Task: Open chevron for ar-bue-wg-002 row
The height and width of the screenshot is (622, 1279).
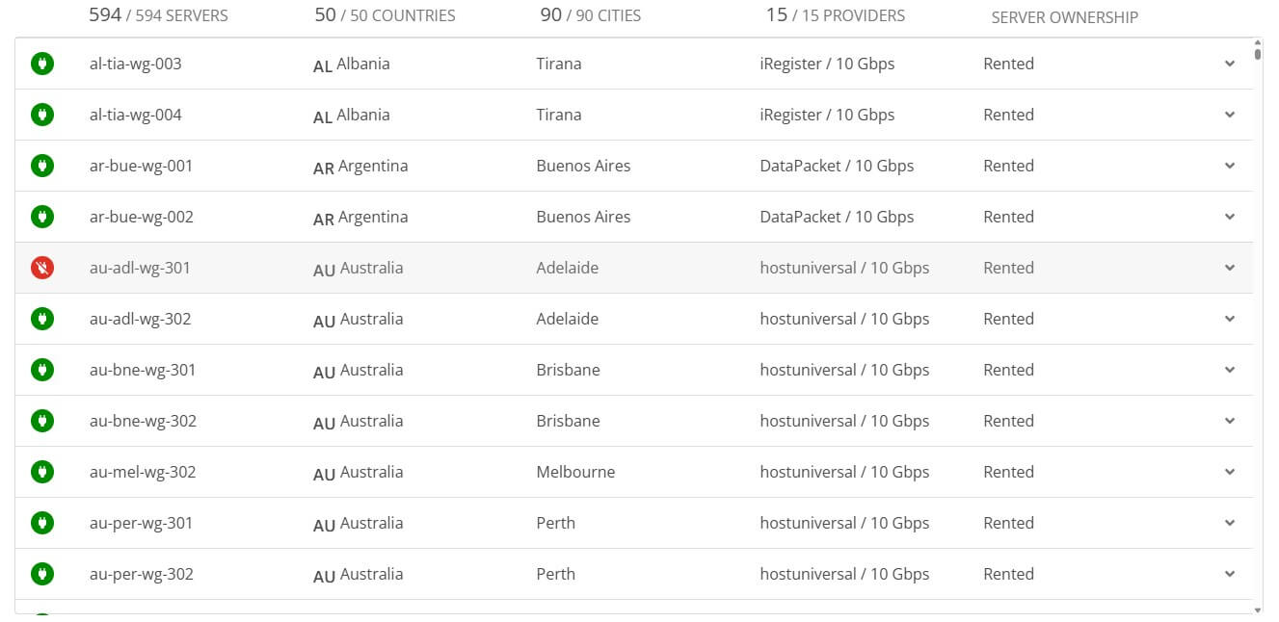Action: tap(1230, 217)
